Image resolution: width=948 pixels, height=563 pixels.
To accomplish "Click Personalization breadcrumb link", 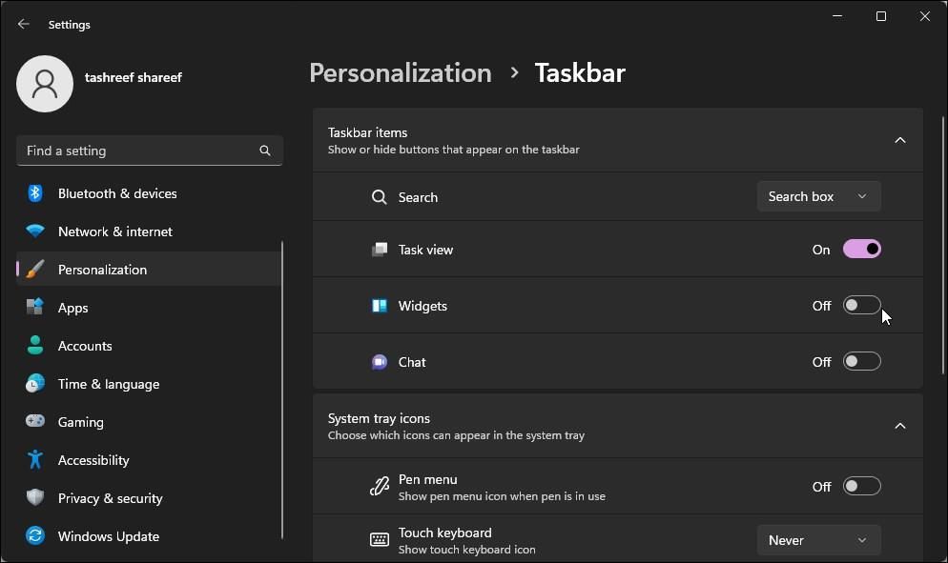I will pyautogui.click(x=401, y=73).
